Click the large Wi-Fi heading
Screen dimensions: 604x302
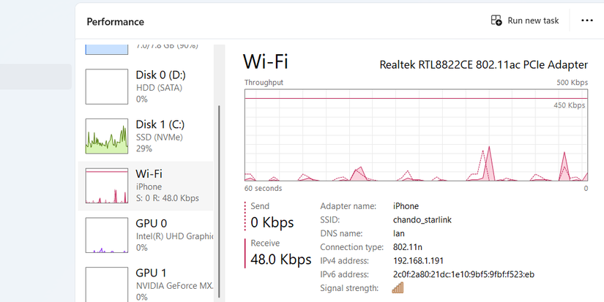(x=265, y=61)
